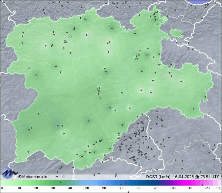
Task: Click the 0 scale label
Action: (x=2, y=188)
